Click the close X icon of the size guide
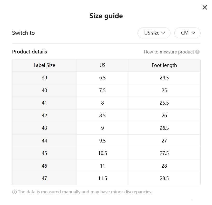 point(205,7)
